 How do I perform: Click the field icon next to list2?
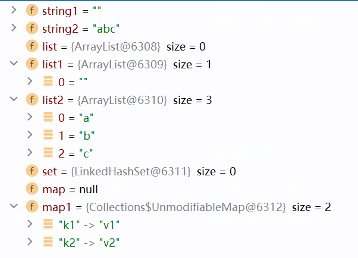[x=32, y=100]
